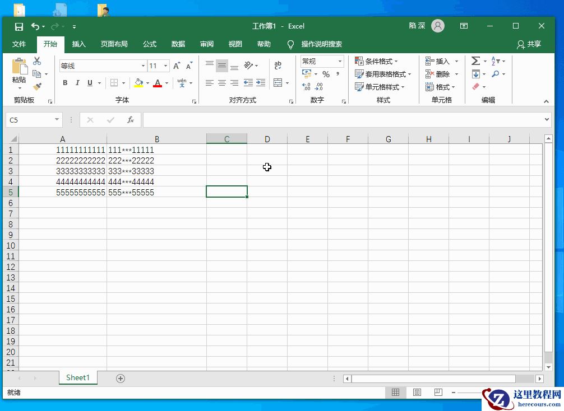Click the Wrap Text icon
This screenshot has width=564, height=411.
click(278, 66)
